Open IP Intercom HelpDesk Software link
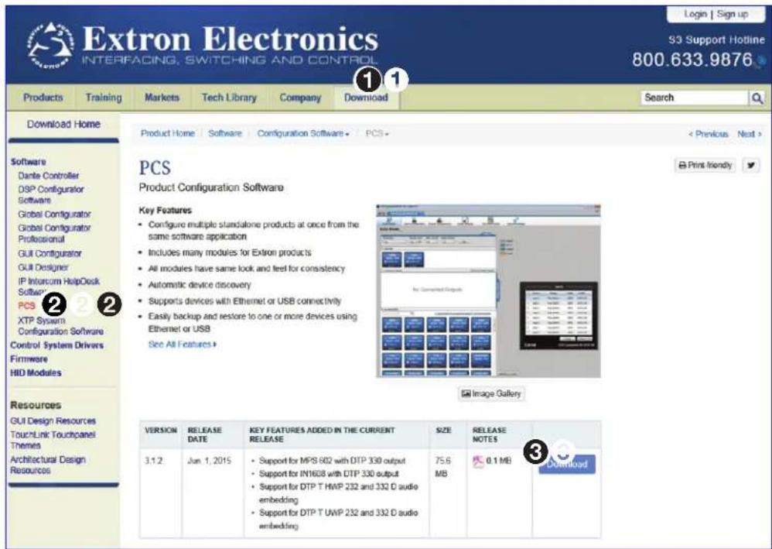The image size is (772, 549). coord(59,287)
